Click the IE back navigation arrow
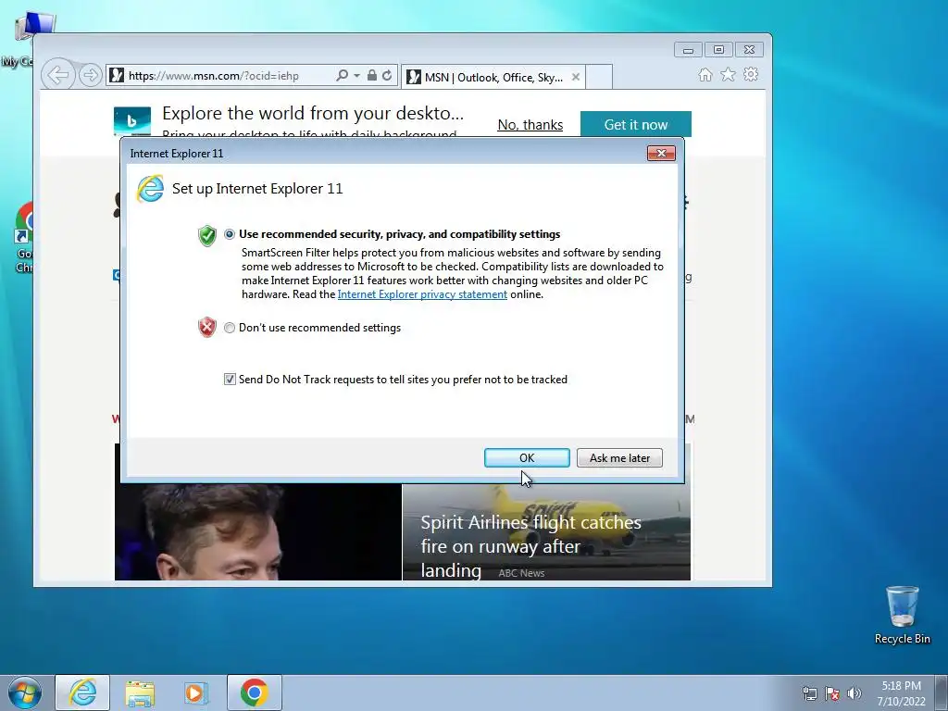The width and height of the screenshot is (948, 711). click(x=58, y=76)
